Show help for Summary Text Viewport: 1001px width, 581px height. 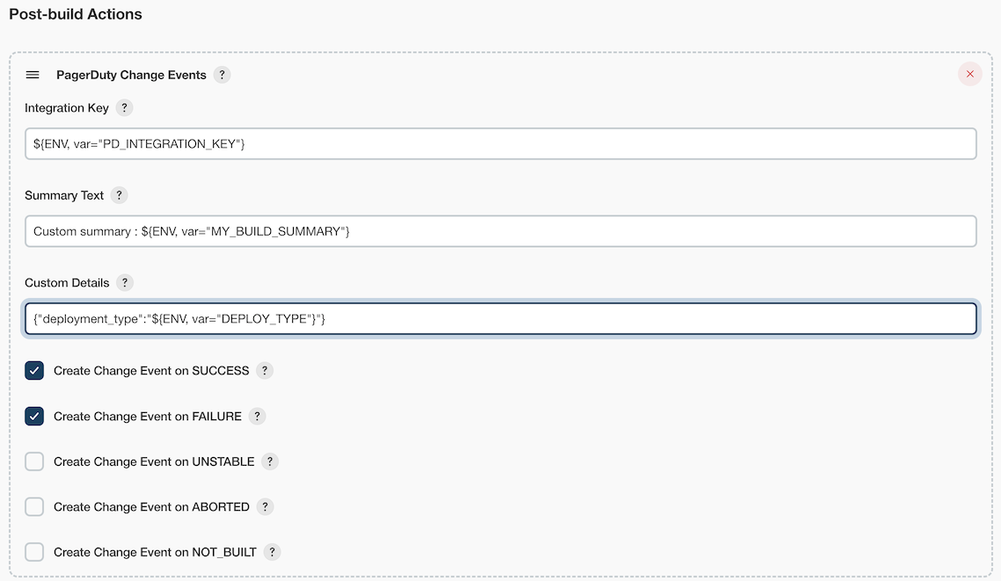tap(119, 195)
